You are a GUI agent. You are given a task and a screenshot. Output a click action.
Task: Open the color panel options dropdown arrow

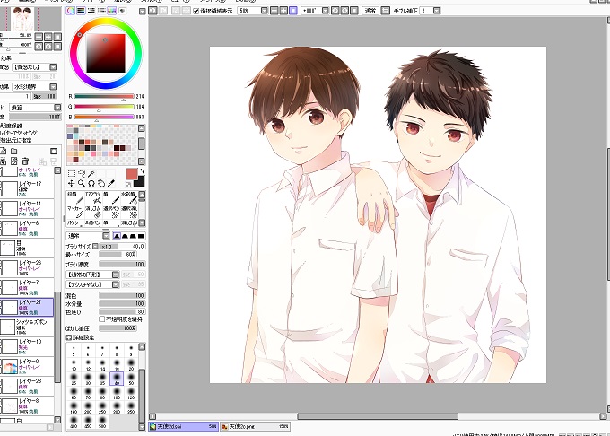click(142, 12)
